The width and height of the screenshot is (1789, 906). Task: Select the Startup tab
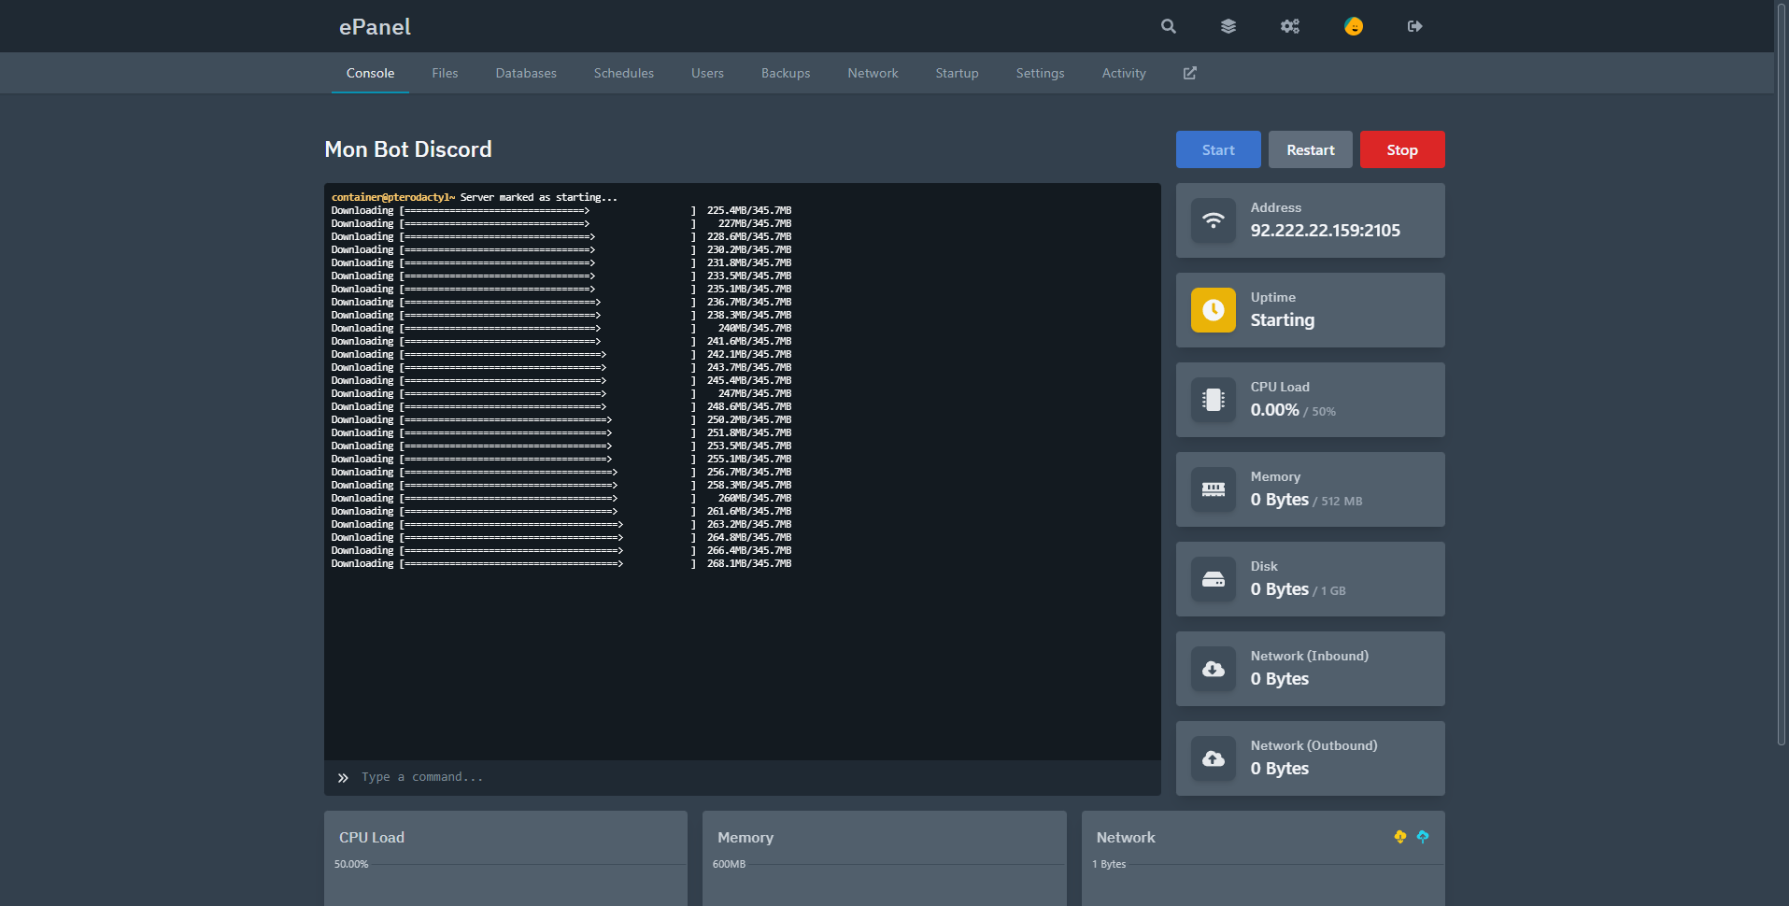957,73
